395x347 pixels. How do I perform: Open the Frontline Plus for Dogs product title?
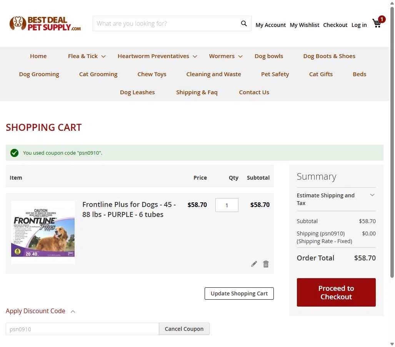[x=129, y=209]
